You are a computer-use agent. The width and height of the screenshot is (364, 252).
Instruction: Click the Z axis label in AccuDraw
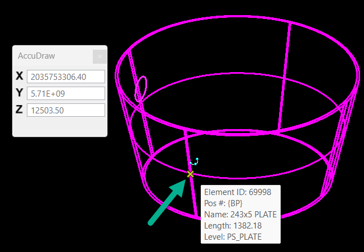tap(19, 110)
